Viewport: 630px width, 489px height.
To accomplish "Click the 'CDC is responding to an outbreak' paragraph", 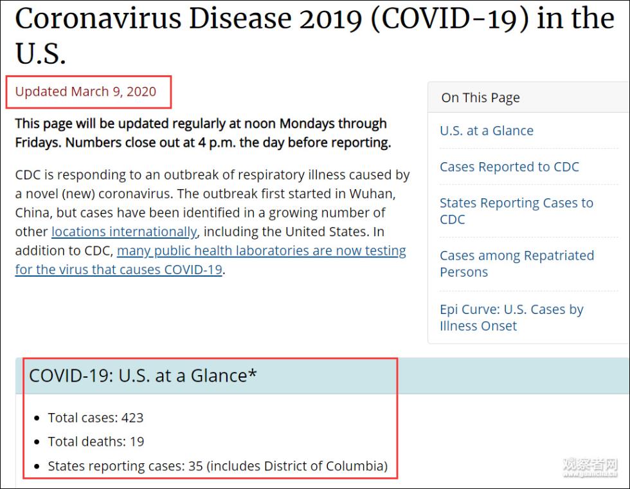I will [x=212, y=175].
